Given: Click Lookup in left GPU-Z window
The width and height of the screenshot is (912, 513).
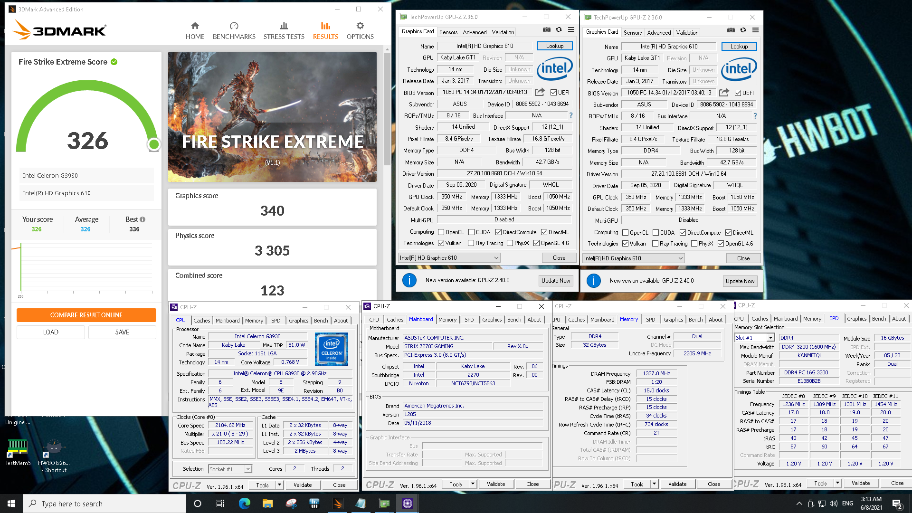Looking at the screenshot, I should click(x=554, y=46).
